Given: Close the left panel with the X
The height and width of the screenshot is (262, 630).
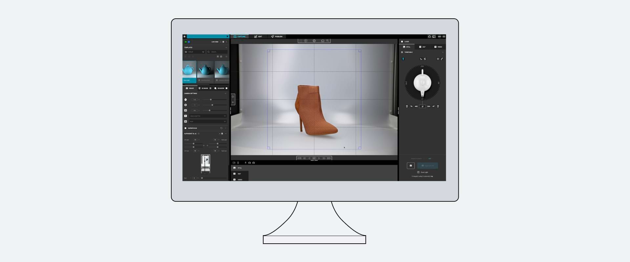Looking at the screenshot, I should click(227, 36).
